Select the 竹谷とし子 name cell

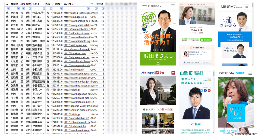pyautogui.click(x=39, y=13)
